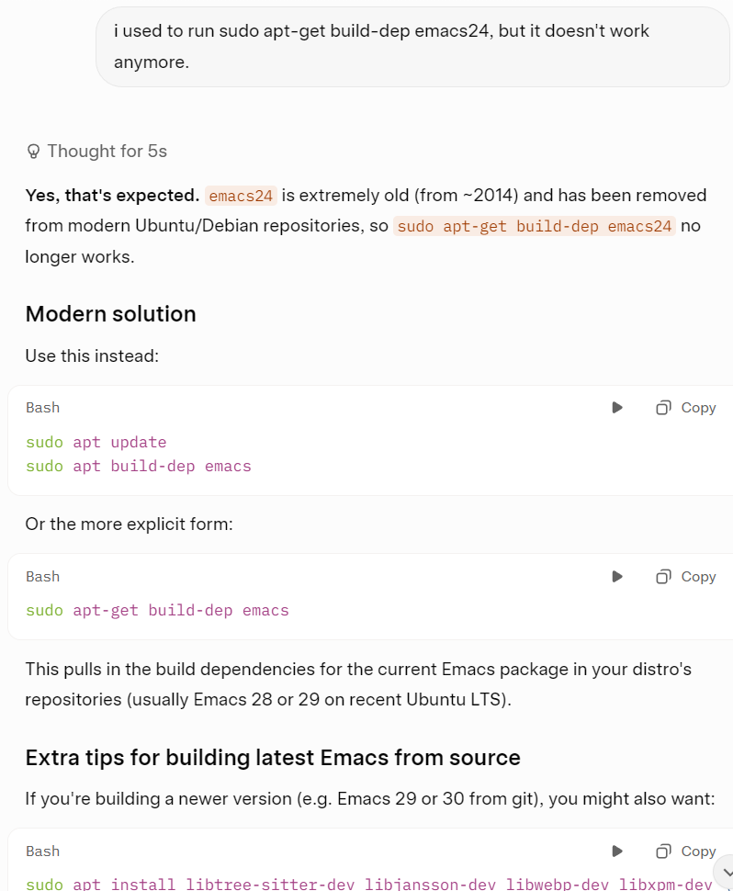Run the apt-get build-dep emacs block

[617, 576]
